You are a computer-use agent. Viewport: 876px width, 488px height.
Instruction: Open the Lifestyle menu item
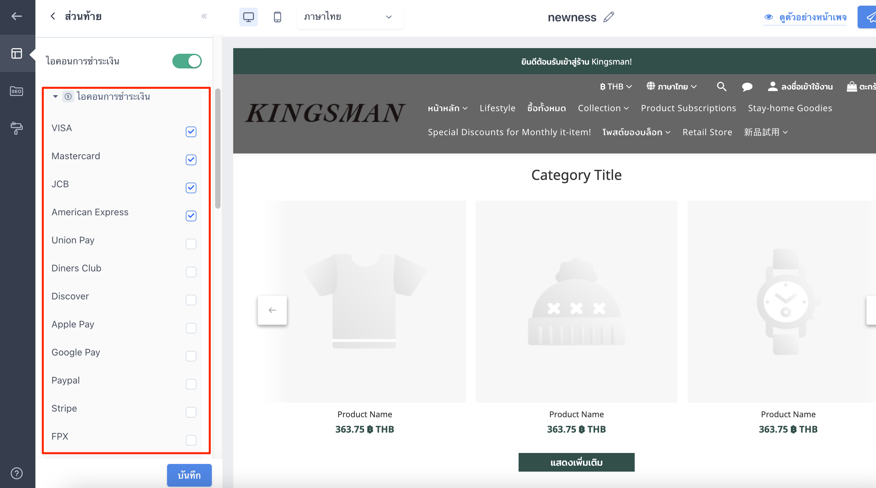497,108
